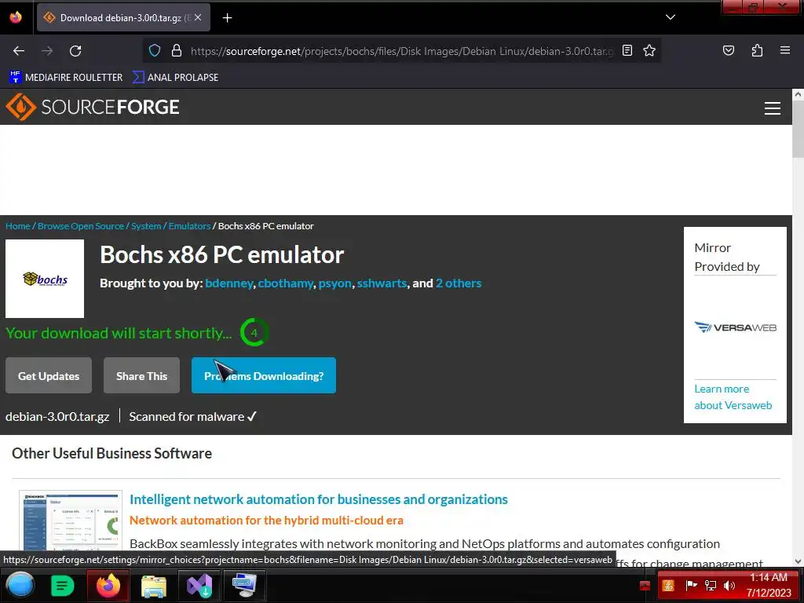Click the Scanned for malware text
Screen dimensions: 804x603
pyautogui.click(x=187, y=417)
